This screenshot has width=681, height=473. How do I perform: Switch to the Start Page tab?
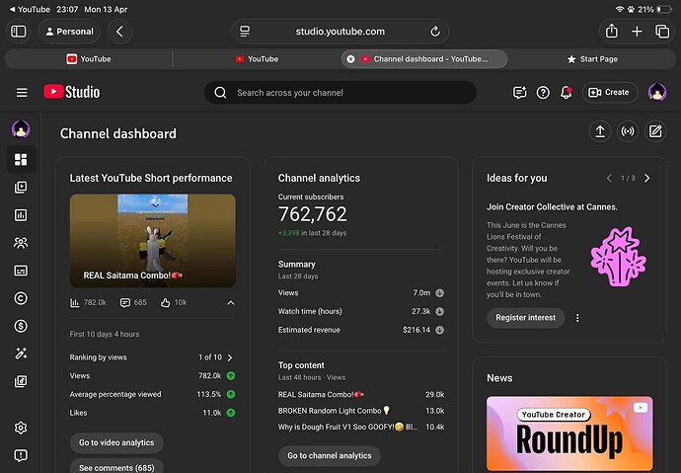(x=592, y=59)
